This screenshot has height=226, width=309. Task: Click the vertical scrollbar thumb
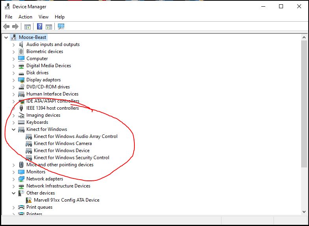[x=304, y=104]
